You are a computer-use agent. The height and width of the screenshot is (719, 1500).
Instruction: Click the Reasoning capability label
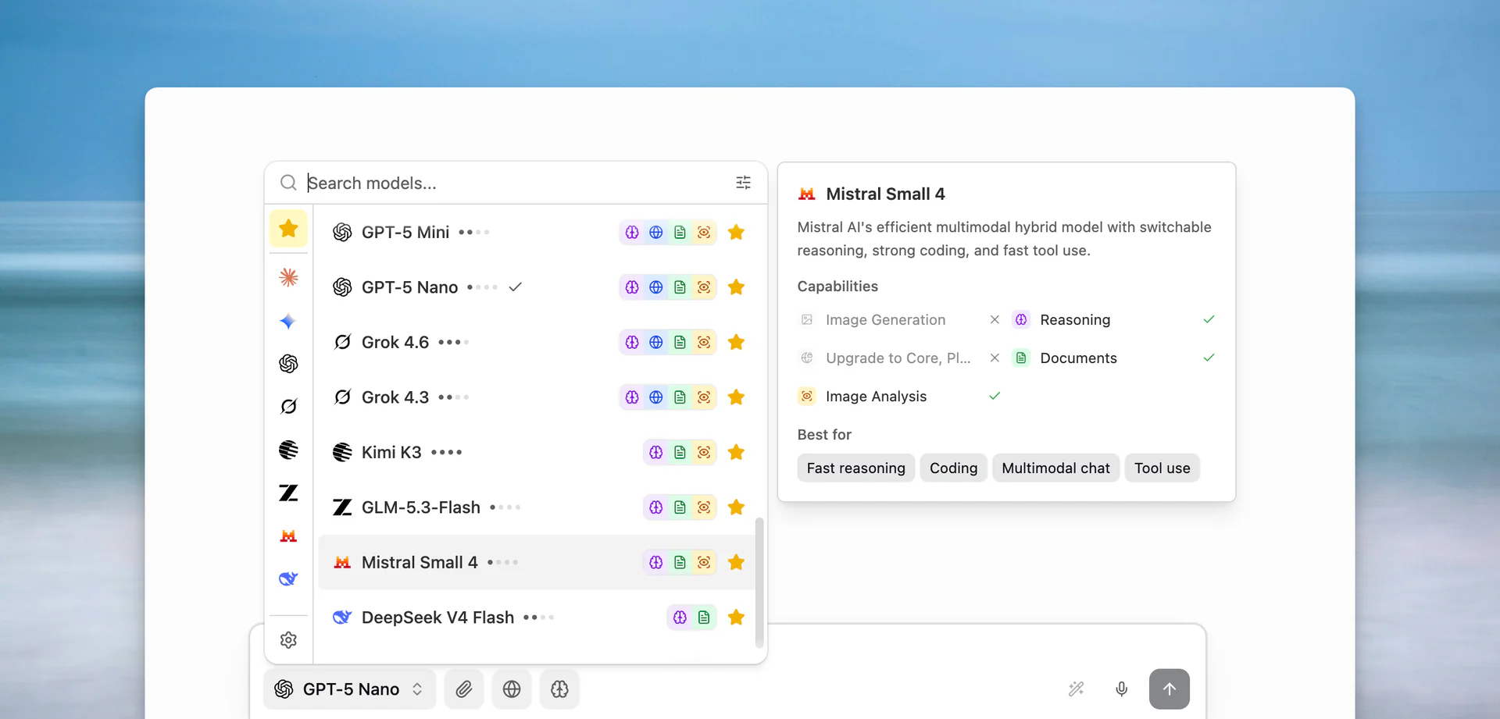tap(1075, 319)
